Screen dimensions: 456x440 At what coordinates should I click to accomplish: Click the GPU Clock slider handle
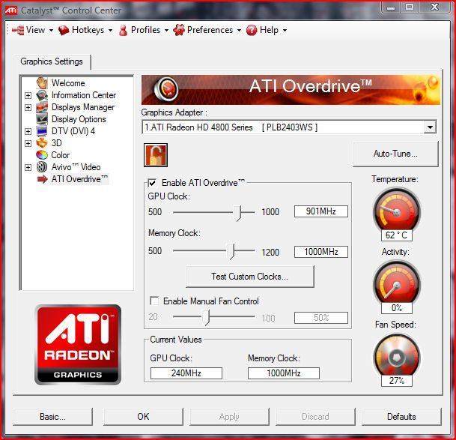point(238,213)
